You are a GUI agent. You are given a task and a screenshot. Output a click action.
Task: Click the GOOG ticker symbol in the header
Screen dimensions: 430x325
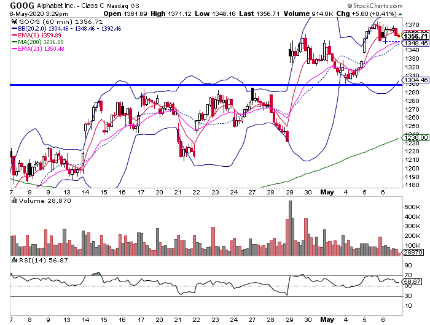click(22, 6)
